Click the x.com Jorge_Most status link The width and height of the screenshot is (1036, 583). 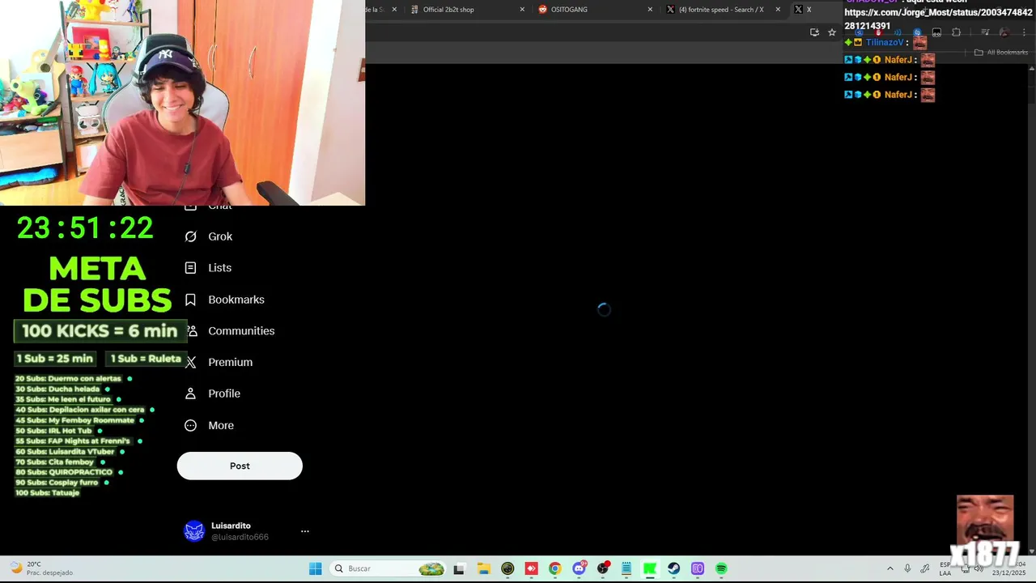pos(938,19)
